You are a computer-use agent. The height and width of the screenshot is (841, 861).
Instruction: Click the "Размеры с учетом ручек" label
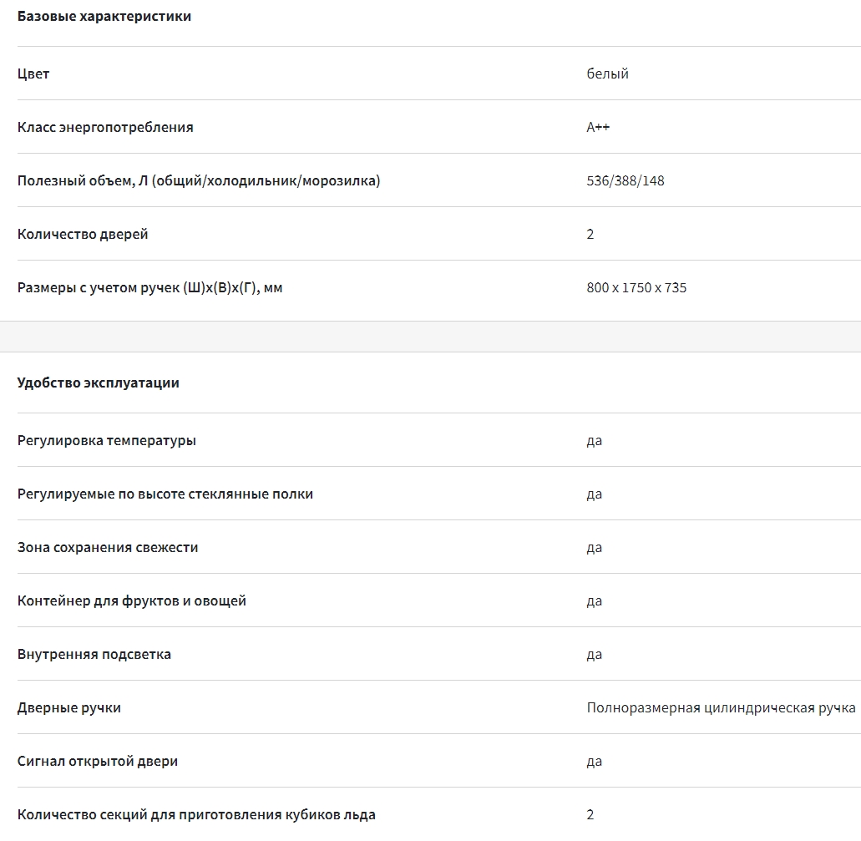(150, 287)
